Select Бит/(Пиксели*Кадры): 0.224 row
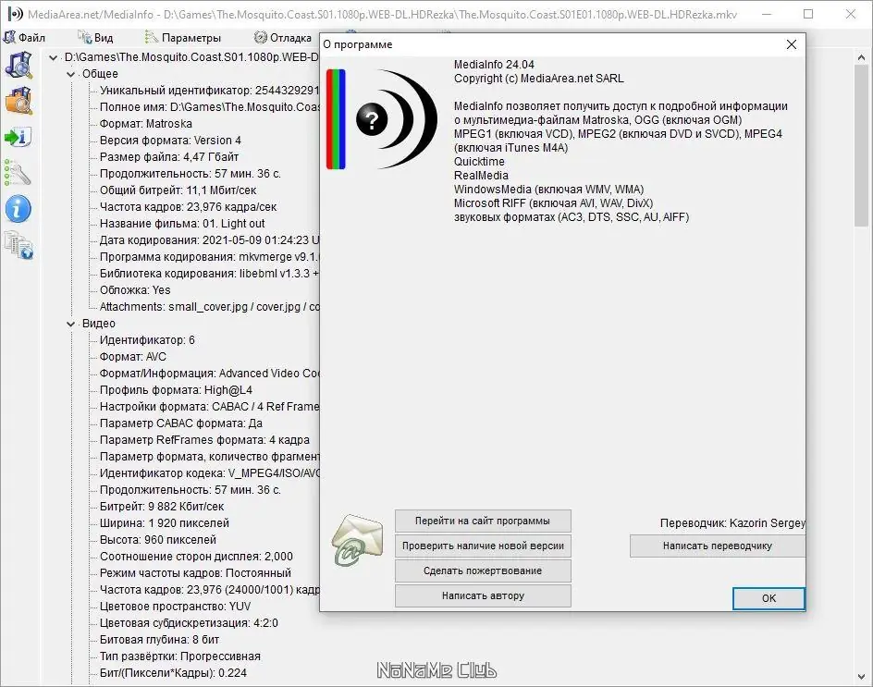 173,673
